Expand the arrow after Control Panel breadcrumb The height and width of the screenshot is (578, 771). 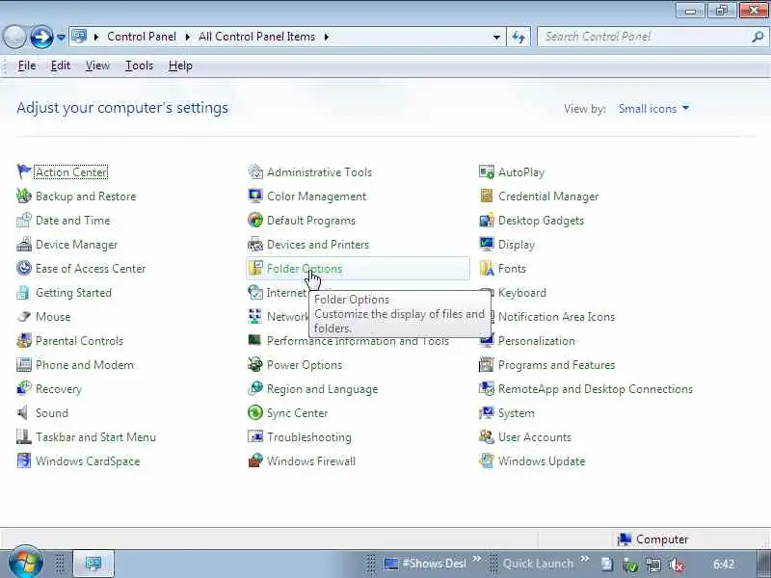188,37
